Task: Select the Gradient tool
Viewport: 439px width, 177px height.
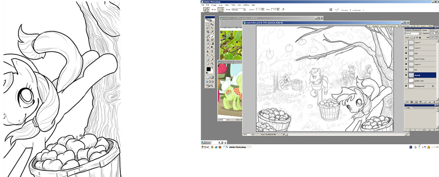Action: click(x=212, y=43)
